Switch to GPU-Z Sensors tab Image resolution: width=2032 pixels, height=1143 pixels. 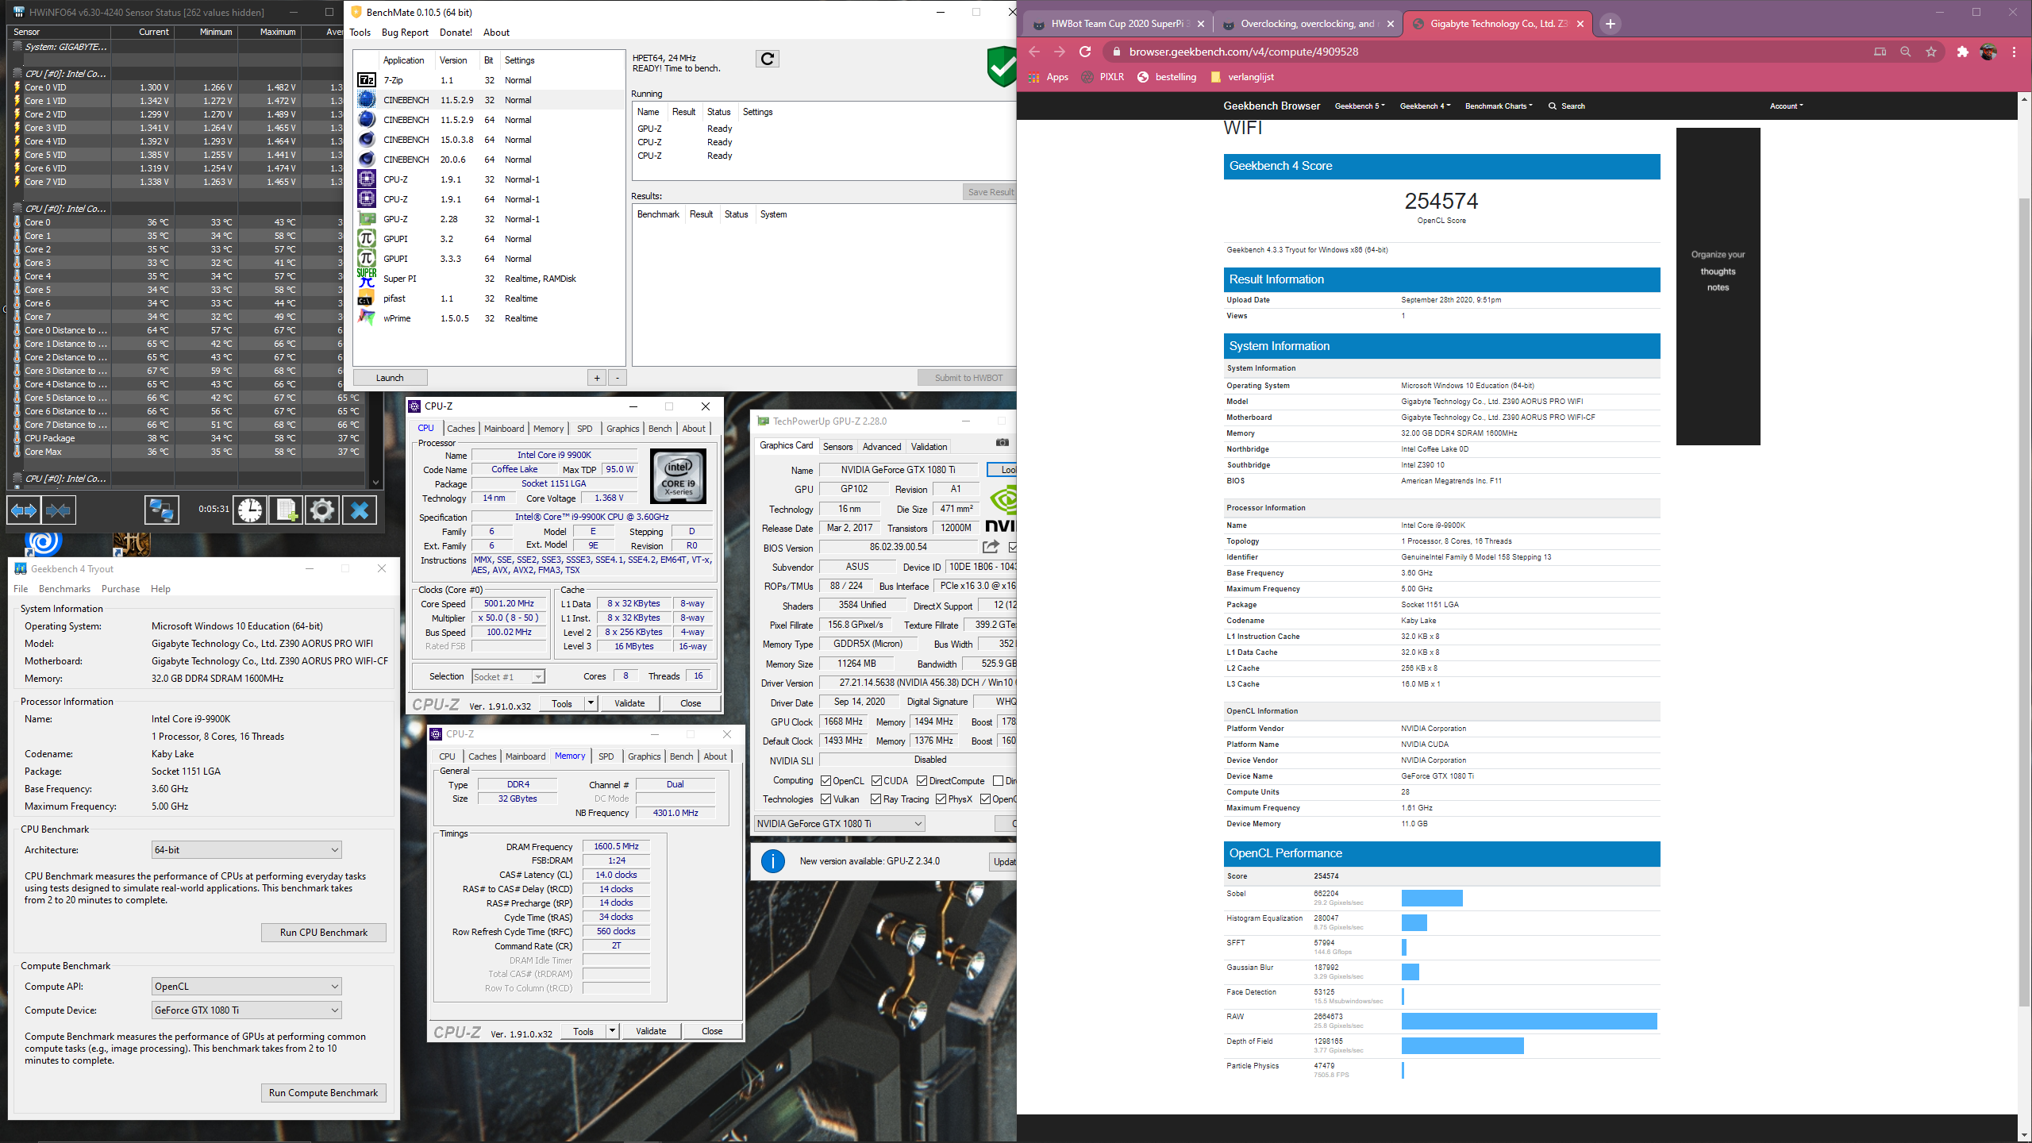tap(837, 447)
